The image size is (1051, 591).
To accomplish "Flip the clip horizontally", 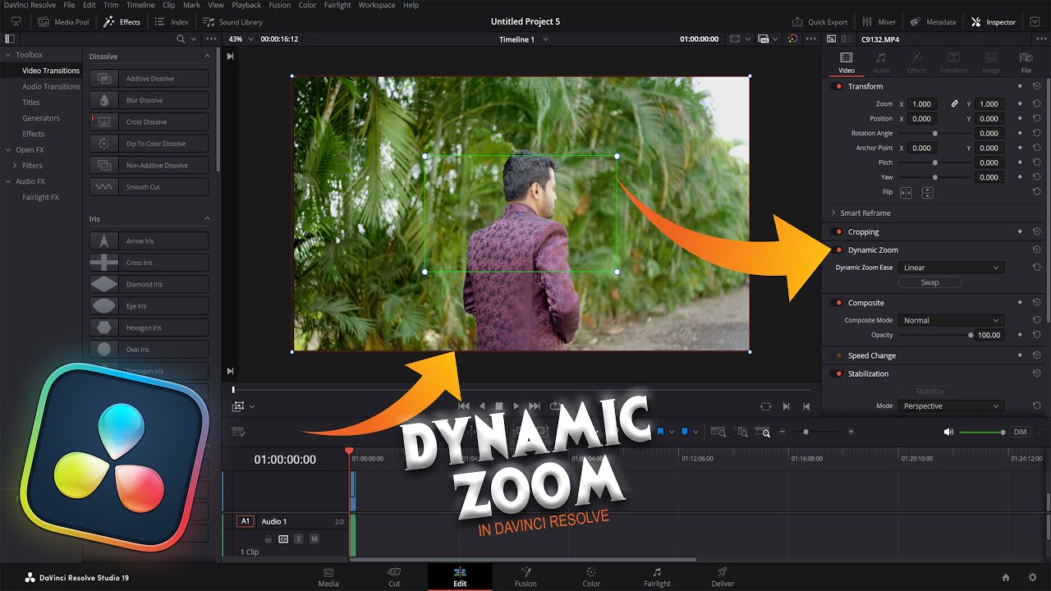I will [x=906, y=192].
